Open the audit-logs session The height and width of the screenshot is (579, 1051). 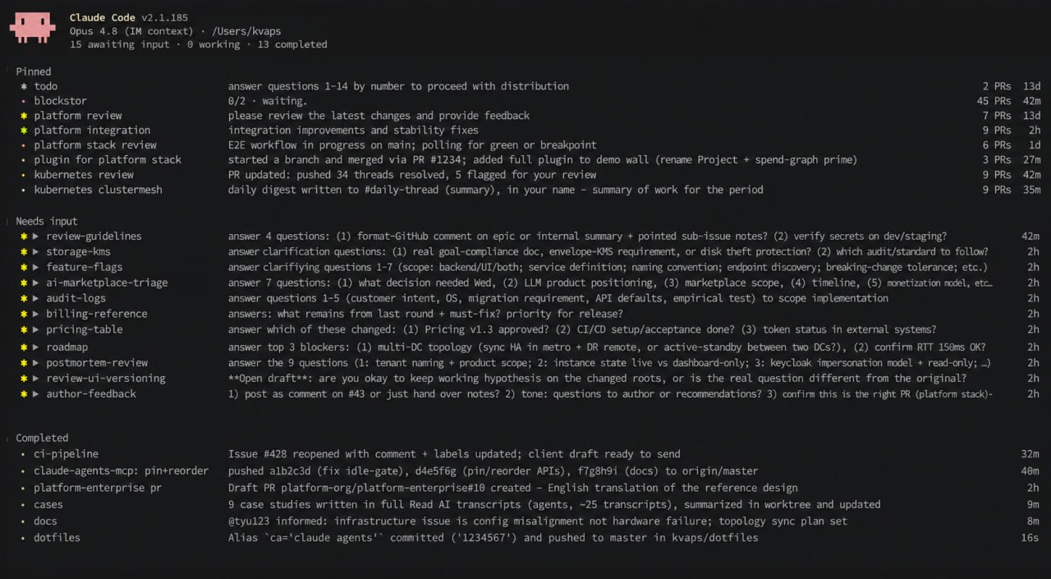525,299
